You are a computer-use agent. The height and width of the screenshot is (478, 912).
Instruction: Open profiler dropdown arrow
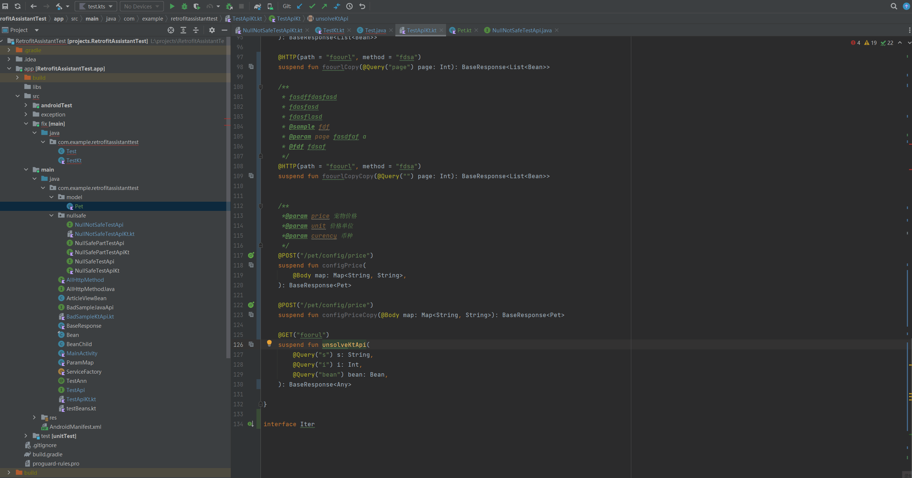218,6
